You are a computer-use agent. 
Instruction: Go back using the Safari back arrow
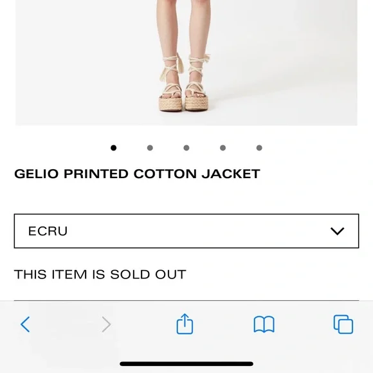tap(25, 324)
